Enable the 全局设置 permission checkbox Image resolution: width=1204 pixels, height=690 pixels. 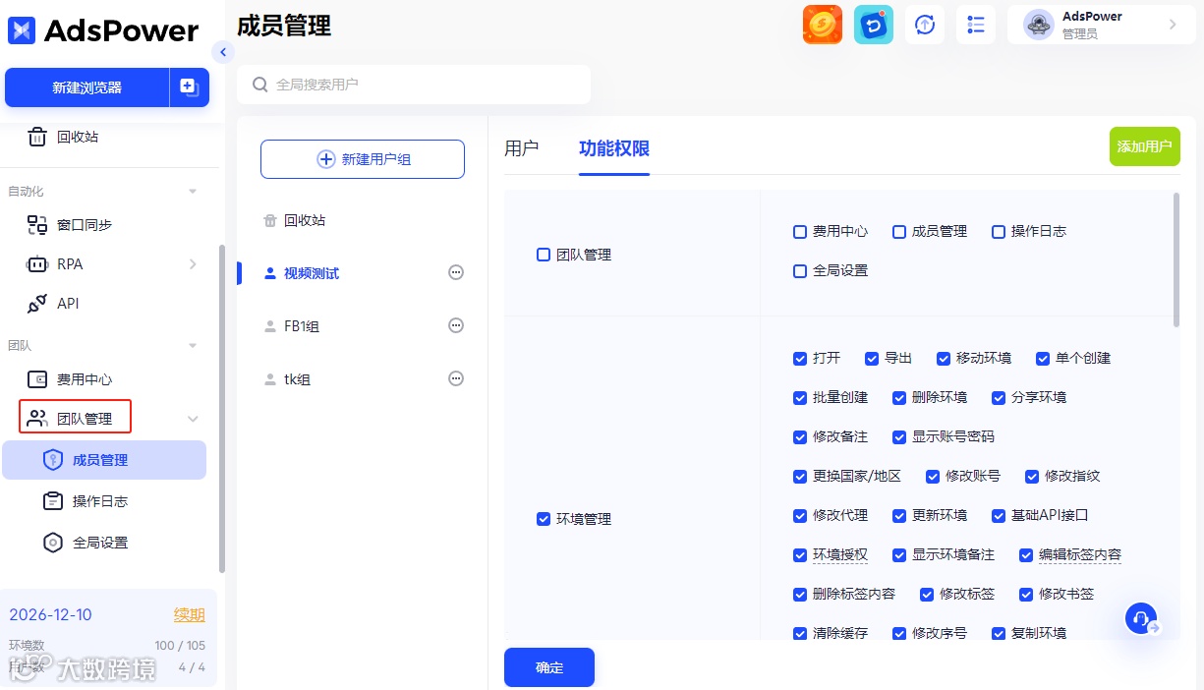click(800, 271)
